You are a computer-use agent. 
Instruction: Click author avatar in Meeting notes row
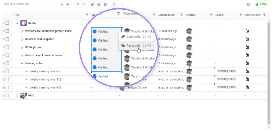click(189, 63)
